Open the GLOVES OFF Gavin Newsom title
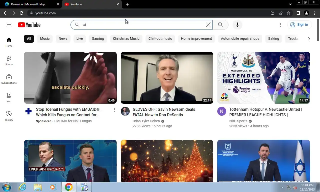The width and height of the screenshot is (320, 192). tap(164, 112)
